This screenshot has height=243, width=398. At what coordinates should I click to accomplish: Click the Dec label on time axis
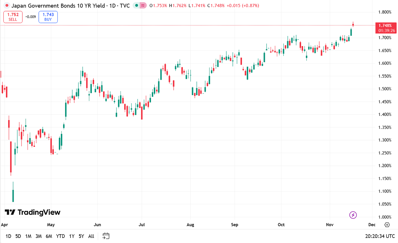click(x=372, y=225)
